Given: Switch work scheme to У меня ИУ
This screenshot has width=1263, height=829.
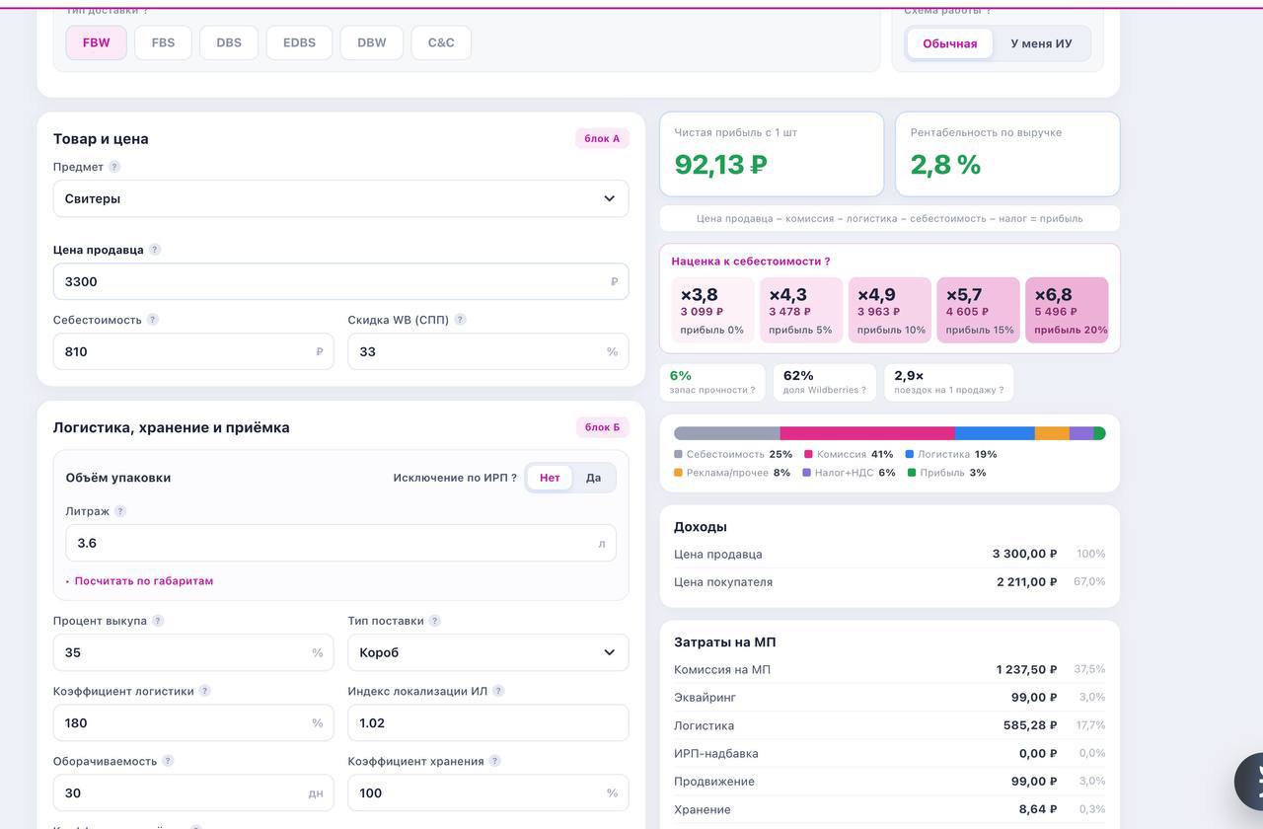Looking at the screenshot, I should [1041, 43].
